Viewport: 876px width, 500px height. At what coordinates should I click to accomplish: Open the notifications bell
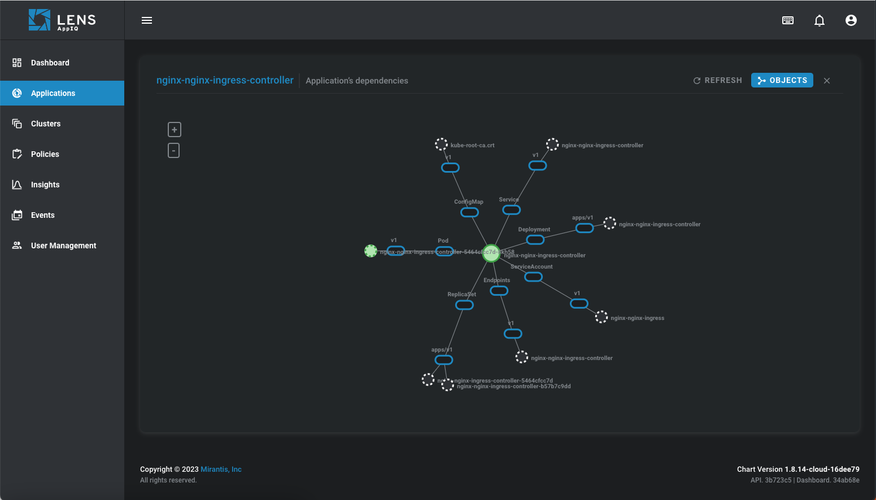tap(820, 20)
